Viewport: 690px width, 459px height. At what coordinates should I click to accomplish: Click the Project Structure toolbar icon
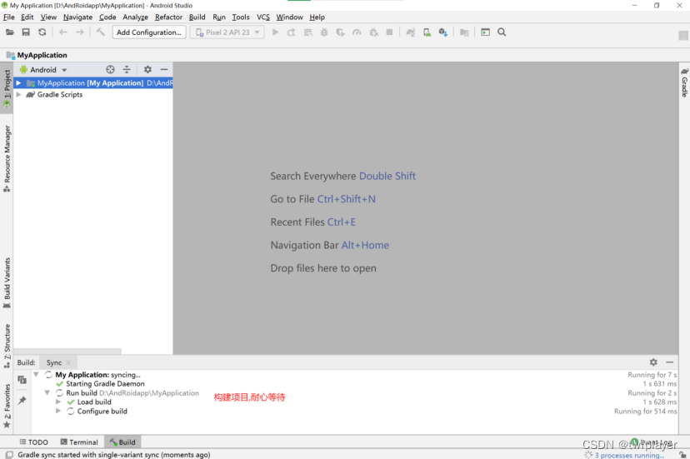click(x=464, y=32)
